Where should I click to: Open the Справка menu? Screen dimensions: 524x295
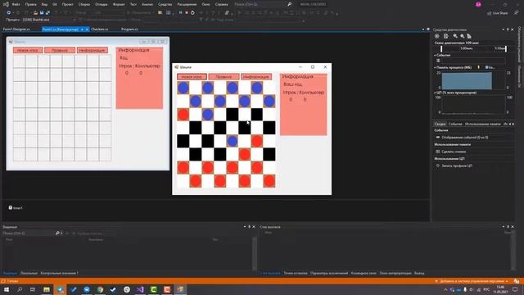coord(222,4)
